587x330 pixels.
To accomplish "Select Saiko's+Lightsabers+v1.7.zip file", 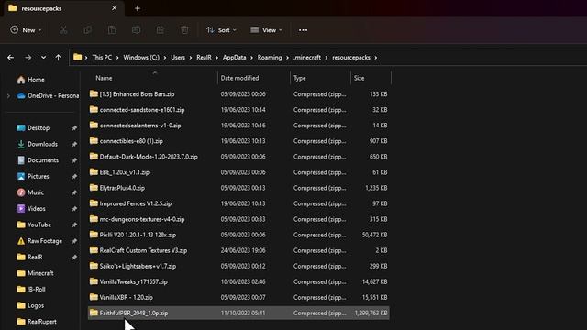I will 238,266.
